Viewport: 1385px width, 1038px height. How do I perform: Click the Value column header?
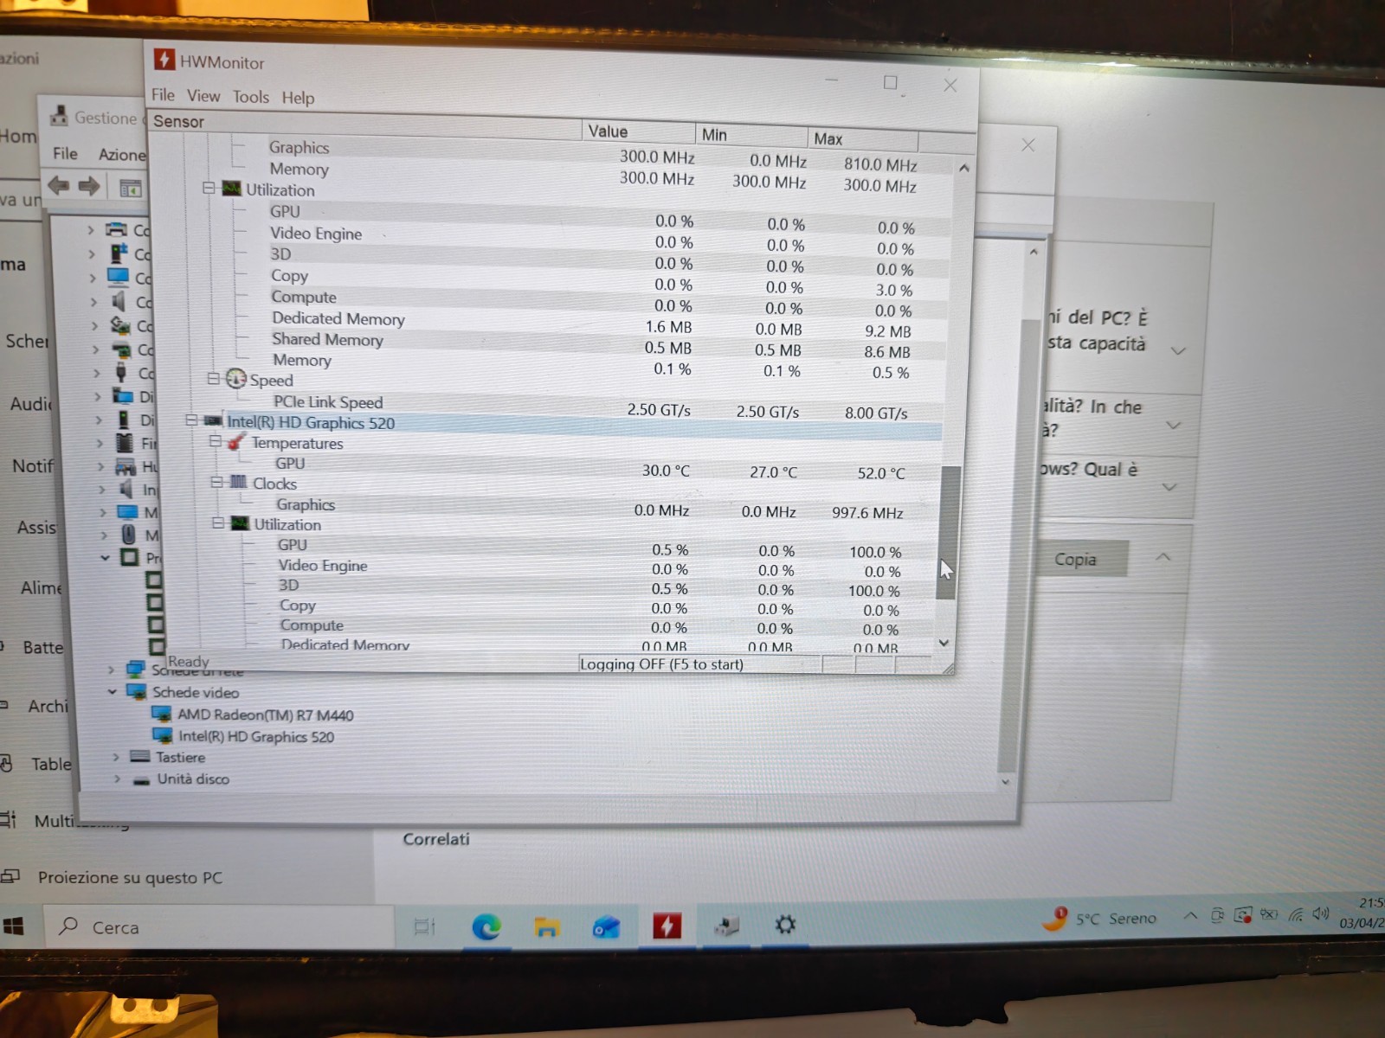coord(638,131)
